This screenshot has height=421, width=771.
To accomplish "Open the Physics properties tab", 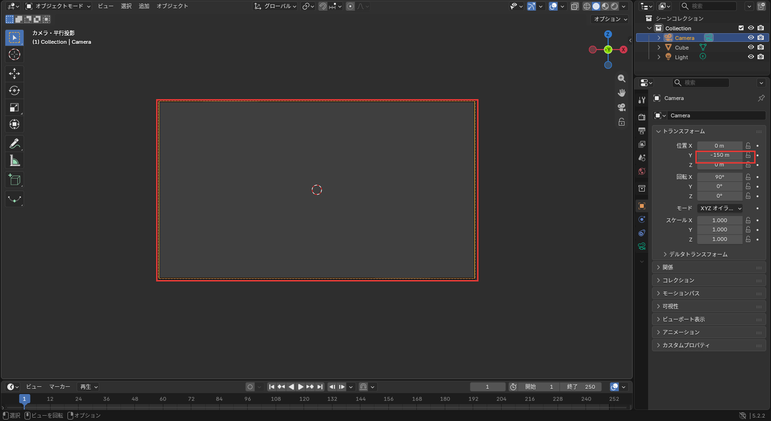I will (x=642, y=219).
